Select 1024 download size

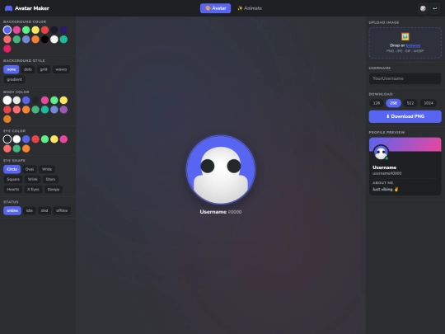429,103
